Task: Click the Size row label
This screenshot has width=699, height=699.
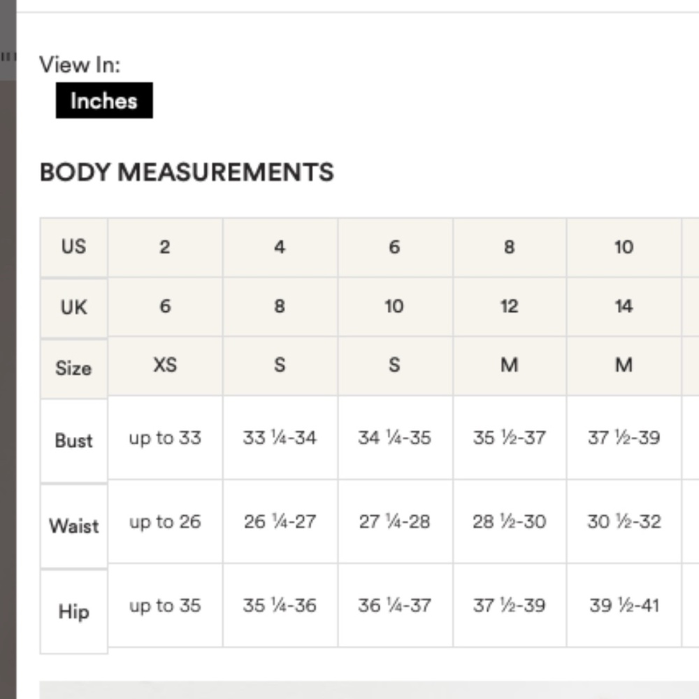Action: pyautogui.click(x=74, y=368)
